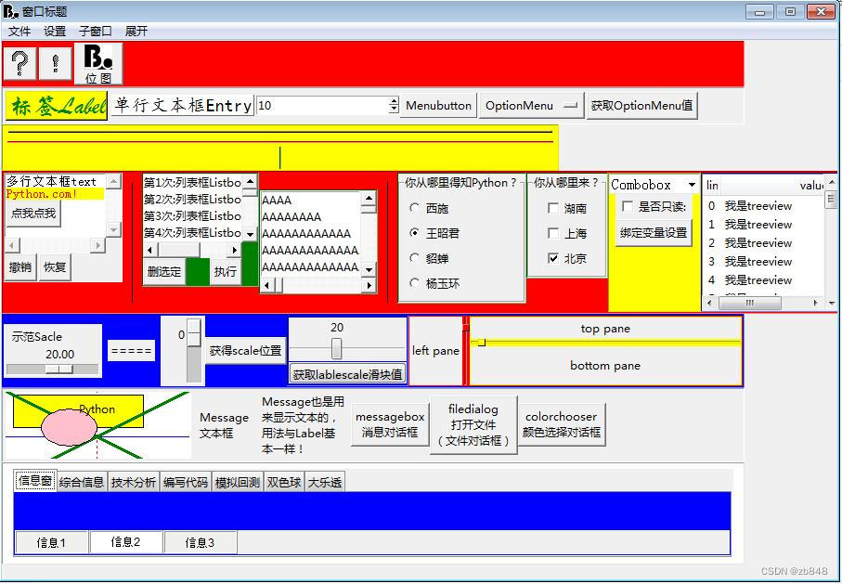The image size is (842, 584).
Task: Uncheck the 北京 checkbox
Action: pos(553,258)
